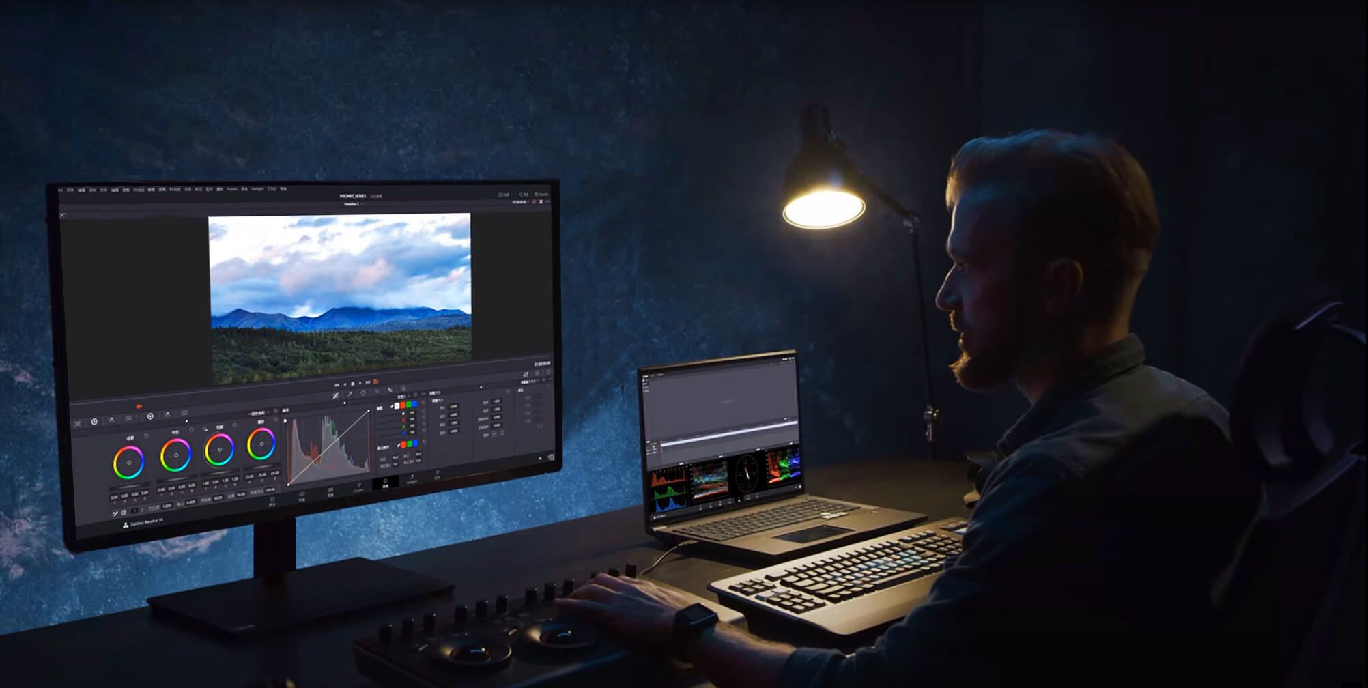Open the color wheels mode dropdown
Screen dimensions: 1368x688
(x=258, y=413)
